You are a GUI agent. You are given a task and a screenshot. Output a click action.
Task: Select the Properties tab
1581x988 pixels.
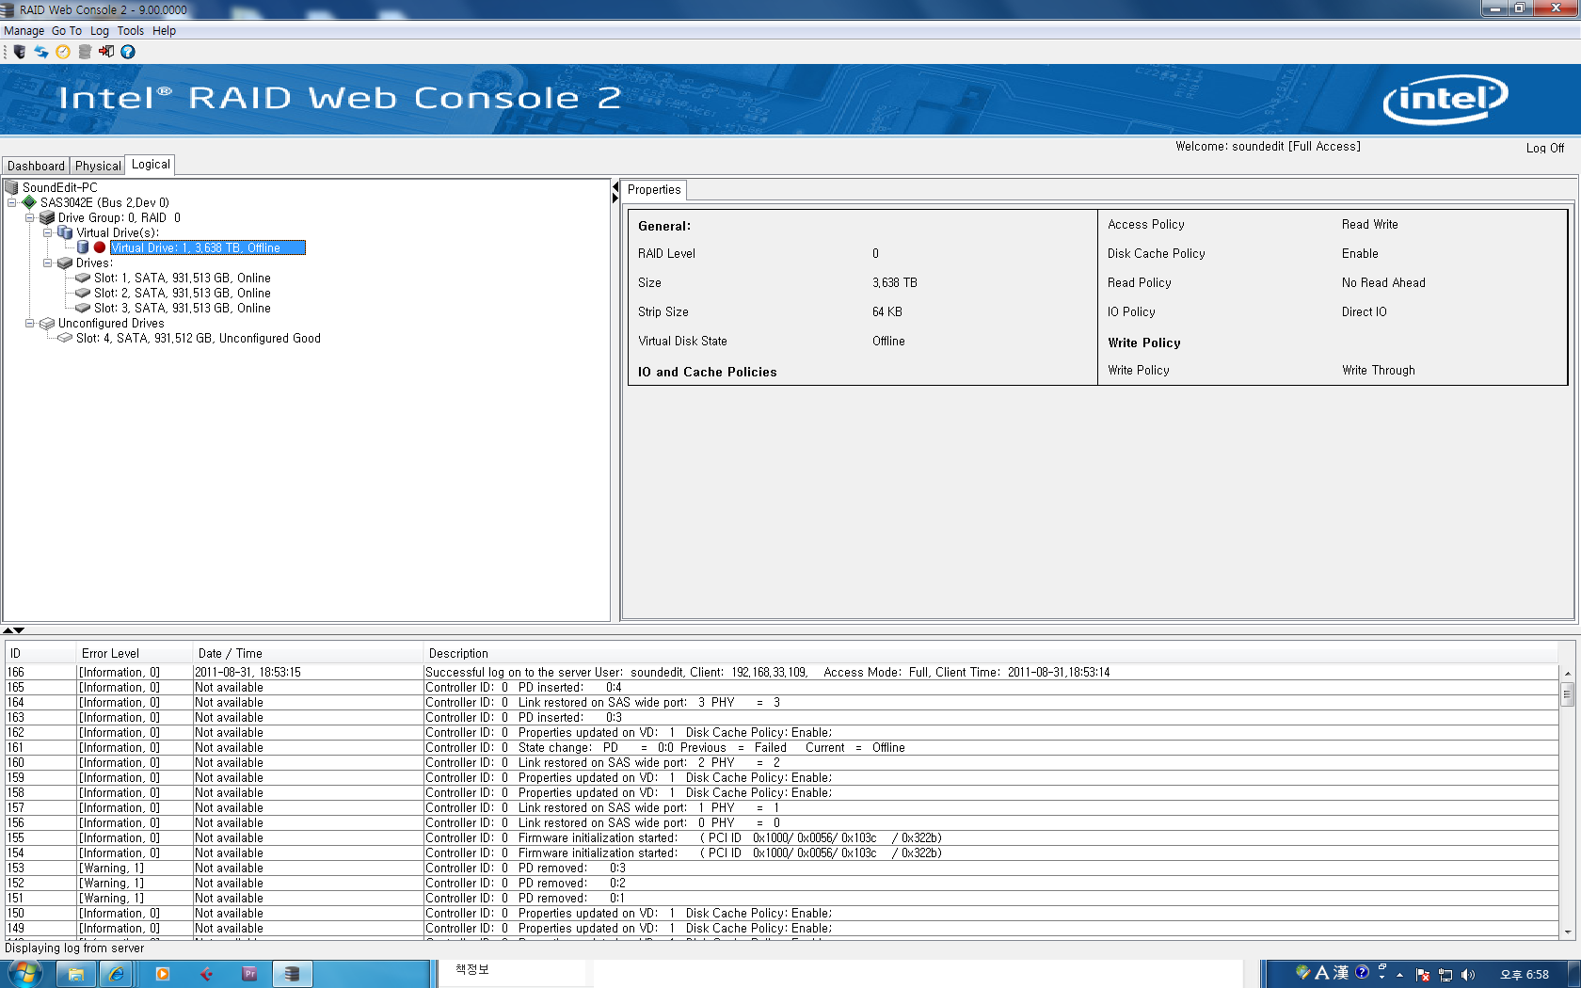point(654,190)
